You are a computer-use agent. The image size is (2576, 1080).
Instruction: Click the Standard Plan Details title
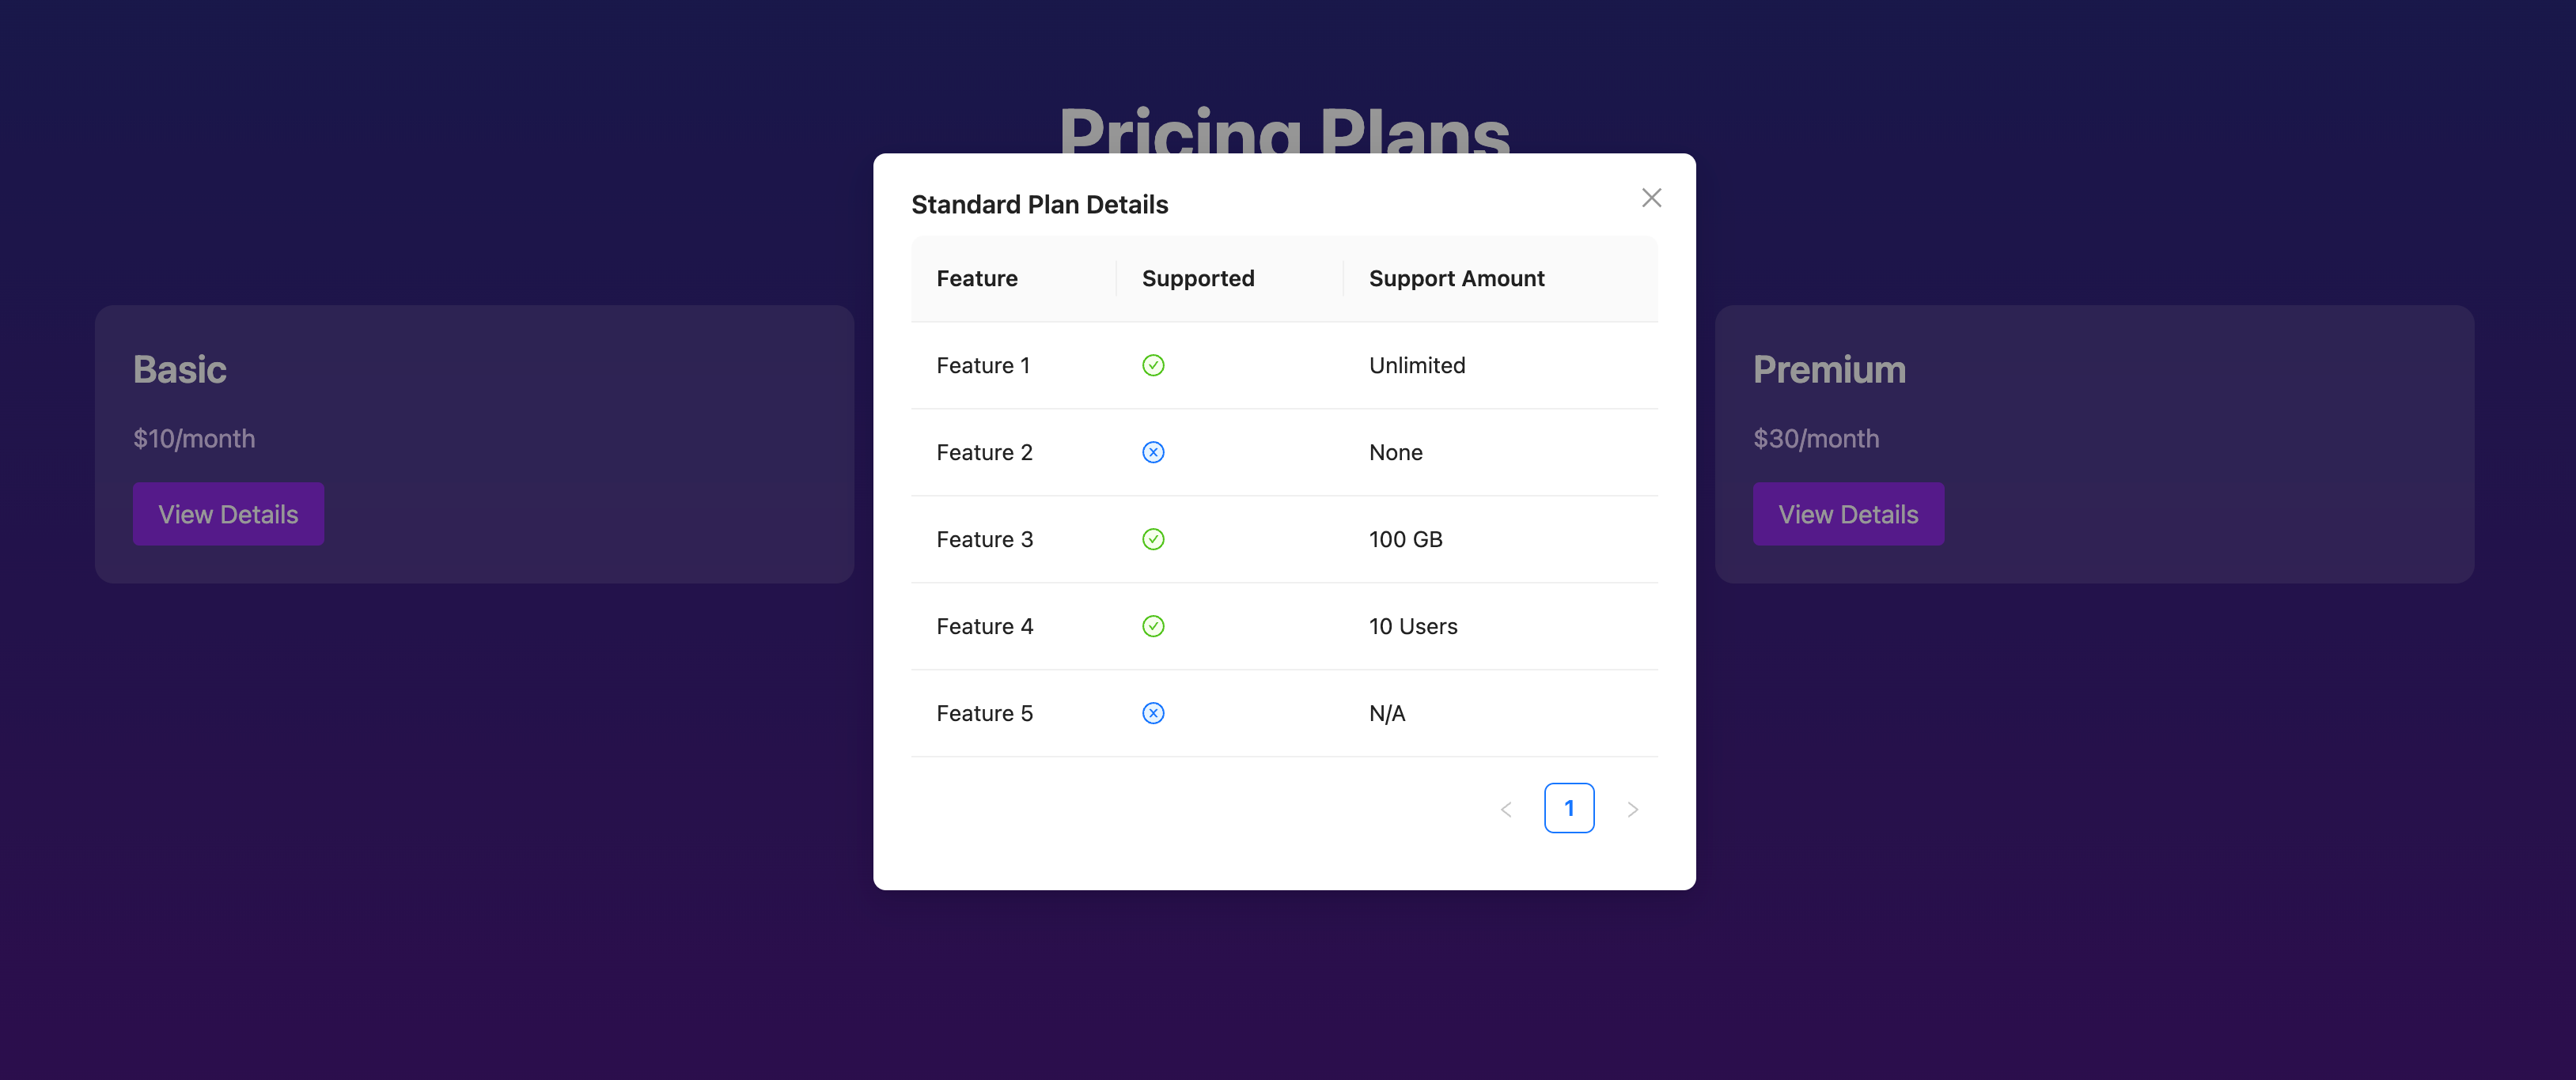1039,205
